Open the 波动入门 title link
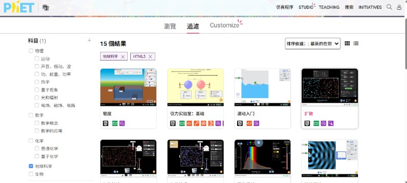The image size is (407, 183). pyautogui.click(x=246, y=113)
